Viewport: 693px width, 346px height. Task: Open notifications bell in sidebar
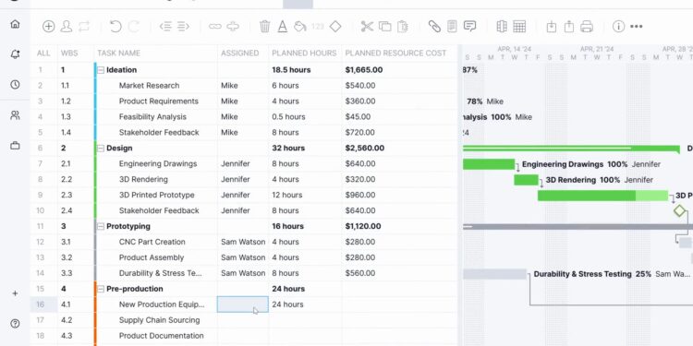(15, 54)
